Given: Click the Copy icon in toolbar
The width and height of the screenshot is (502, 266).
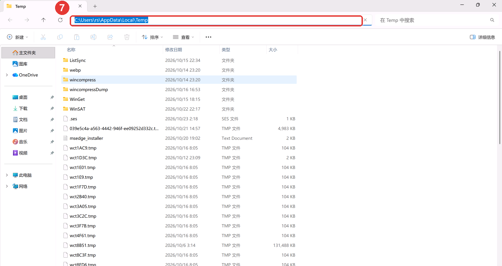Looking at the screenshot, I should point(60,37).
